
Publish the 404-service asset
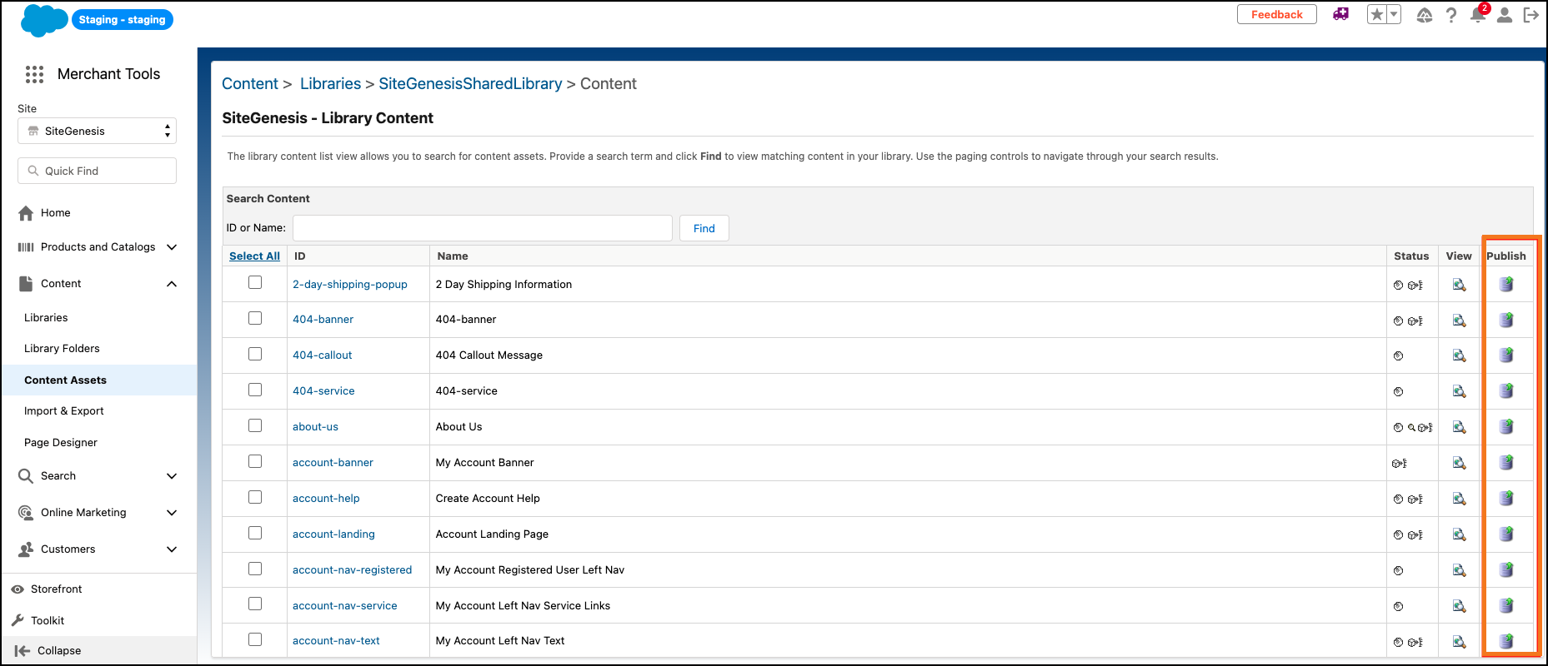tap(1506, 391)
